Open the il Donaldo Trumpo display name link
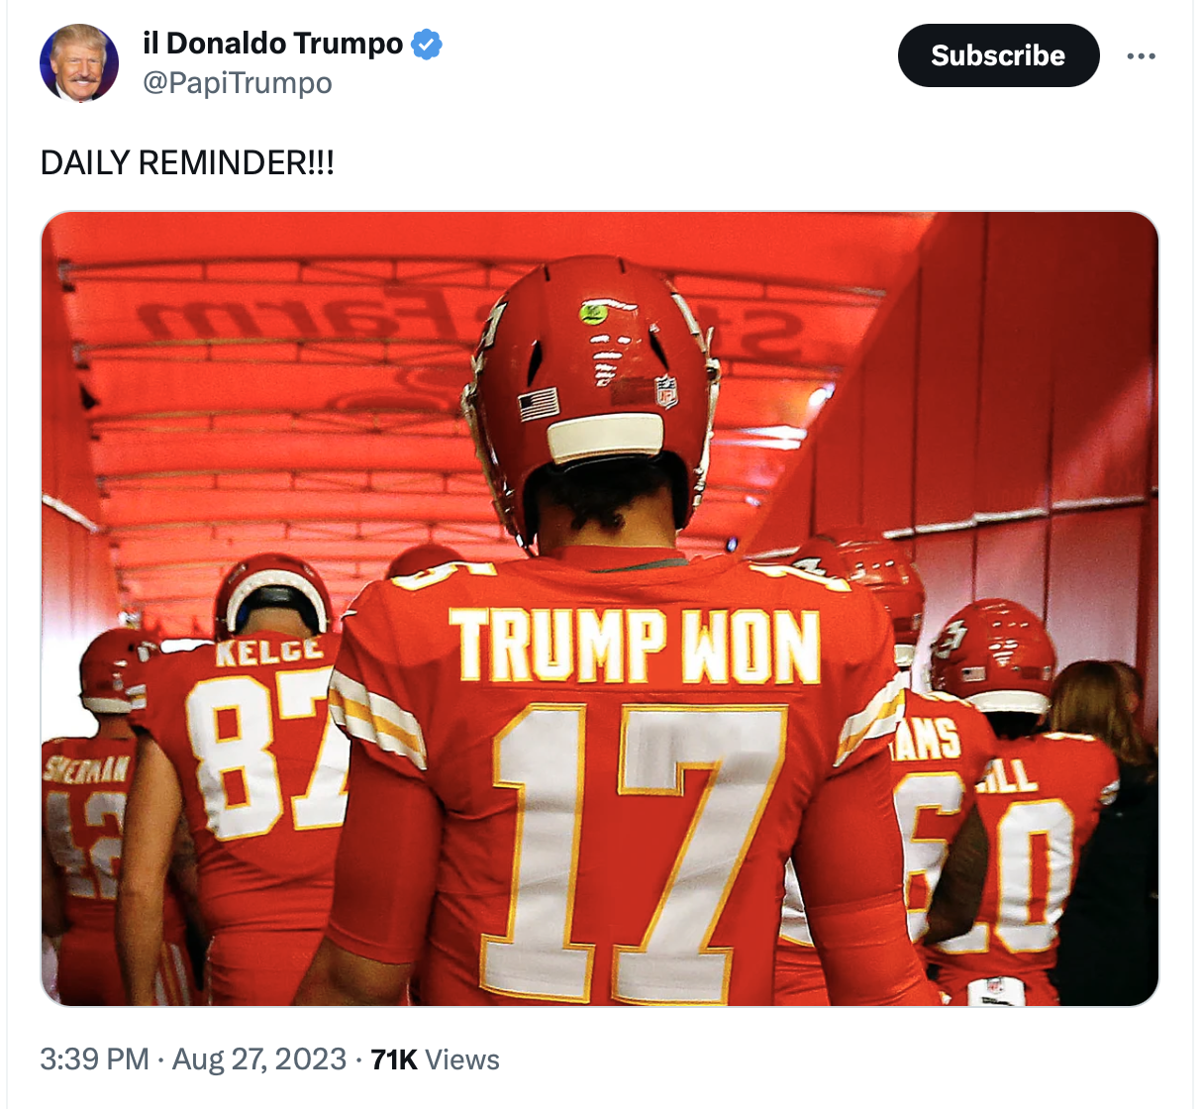 click(x=273, y=44)
